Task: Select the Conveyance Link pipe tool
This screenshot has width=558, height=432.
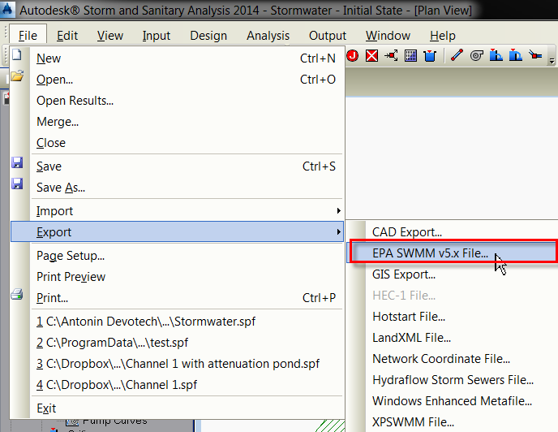Action: [x=457, y=55]
